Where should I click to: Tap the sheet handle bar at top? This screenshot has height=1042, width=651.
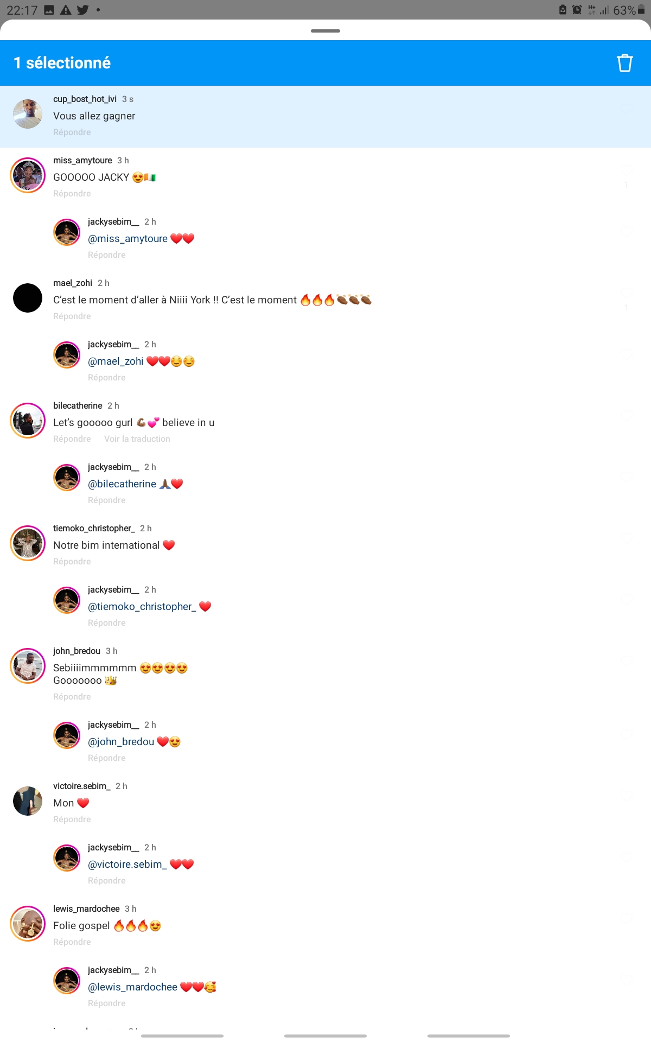click(x=325, y=31)
